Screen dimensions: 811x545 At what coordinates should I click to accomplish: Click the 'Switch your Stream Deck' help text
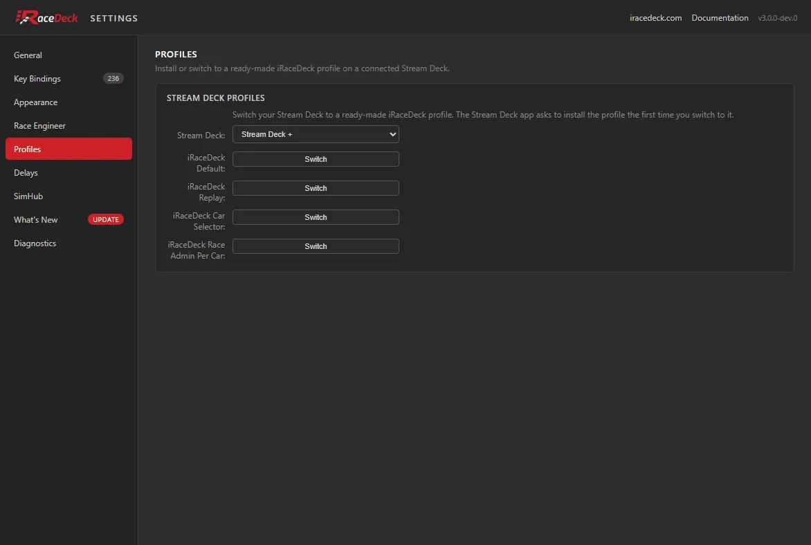click(482, 115)
